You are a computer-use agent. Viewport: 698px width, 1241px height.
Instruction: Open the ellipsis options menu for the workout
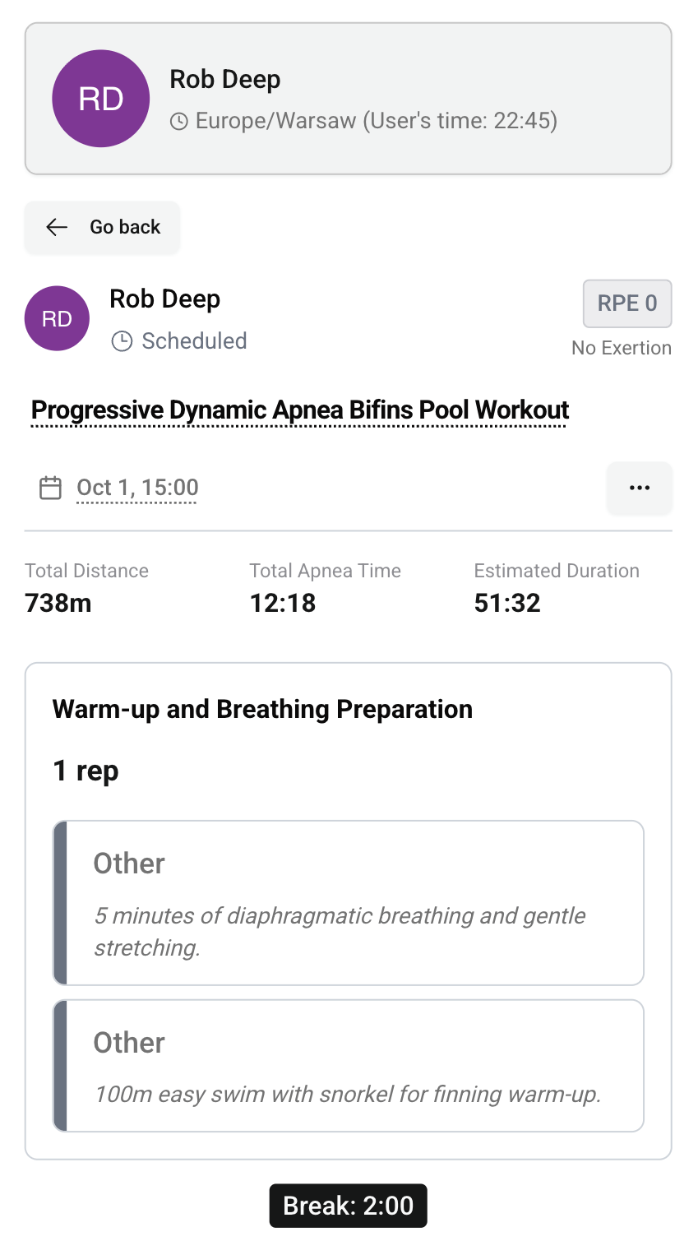click(639, 487)
